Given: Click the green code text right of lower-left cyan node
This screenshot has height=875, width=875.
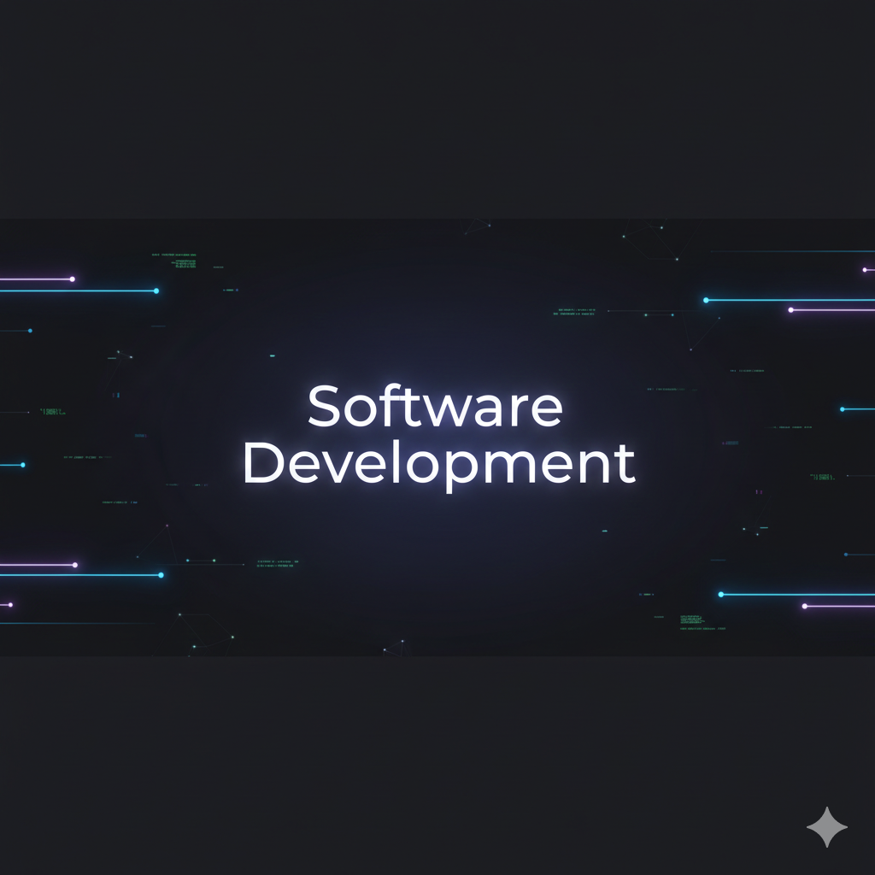Looking at the screenshot, I should click(x=278, y=563).
